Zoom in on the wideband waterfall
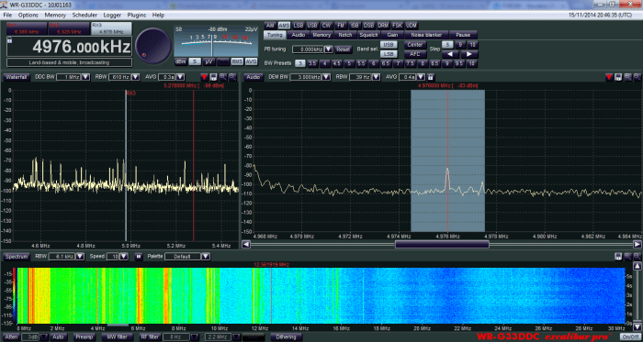 (x=627, y=257)
